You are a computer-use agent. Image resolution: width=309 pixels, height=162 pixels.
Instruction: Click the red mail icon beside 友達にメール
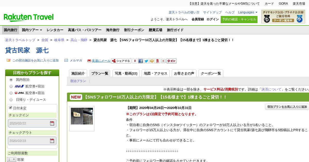point(89,61)
